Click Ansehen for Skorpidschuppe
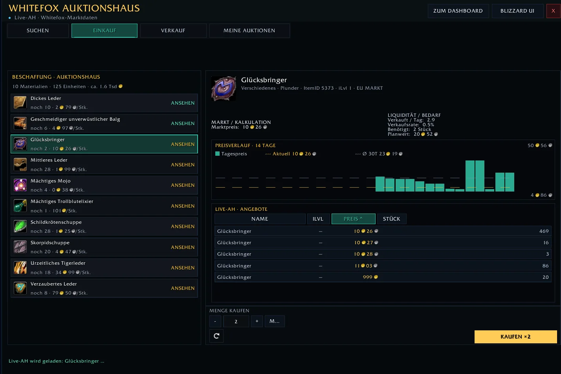 click(183, 247)
